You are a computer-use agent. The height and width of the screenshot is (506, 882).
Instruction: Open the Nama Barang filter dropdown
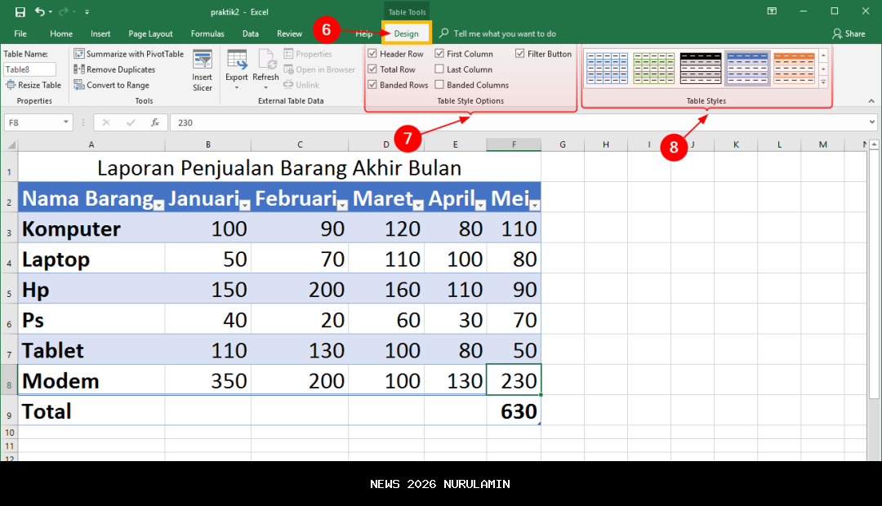(x=158, y=204)
